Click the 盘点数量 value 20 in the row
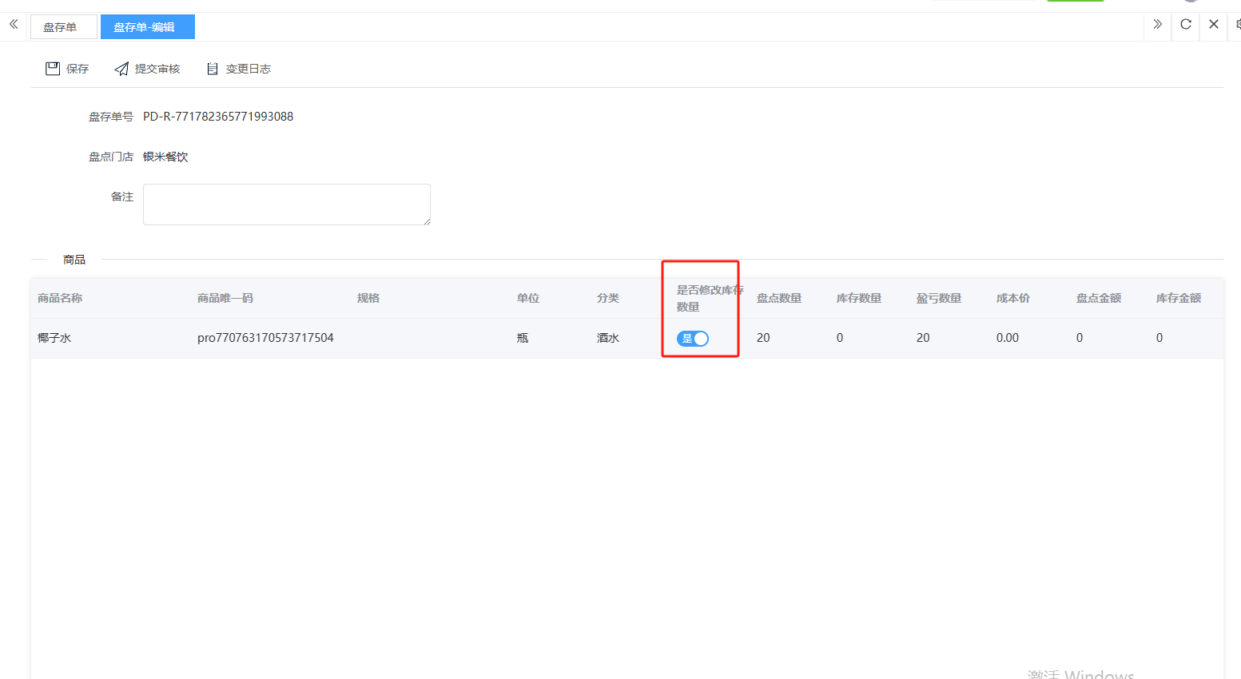Screen dimensions: 1241x679 pos(763,338)
